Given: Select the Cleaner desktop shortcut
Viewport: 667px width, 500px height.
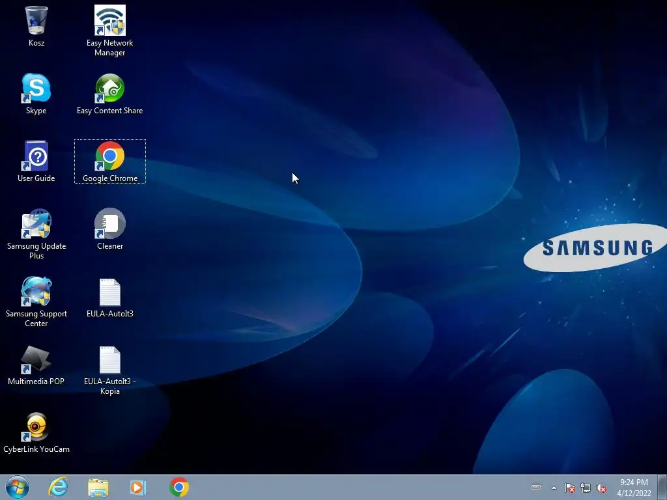Looking at the screenshot, I should tap(109, 229).
